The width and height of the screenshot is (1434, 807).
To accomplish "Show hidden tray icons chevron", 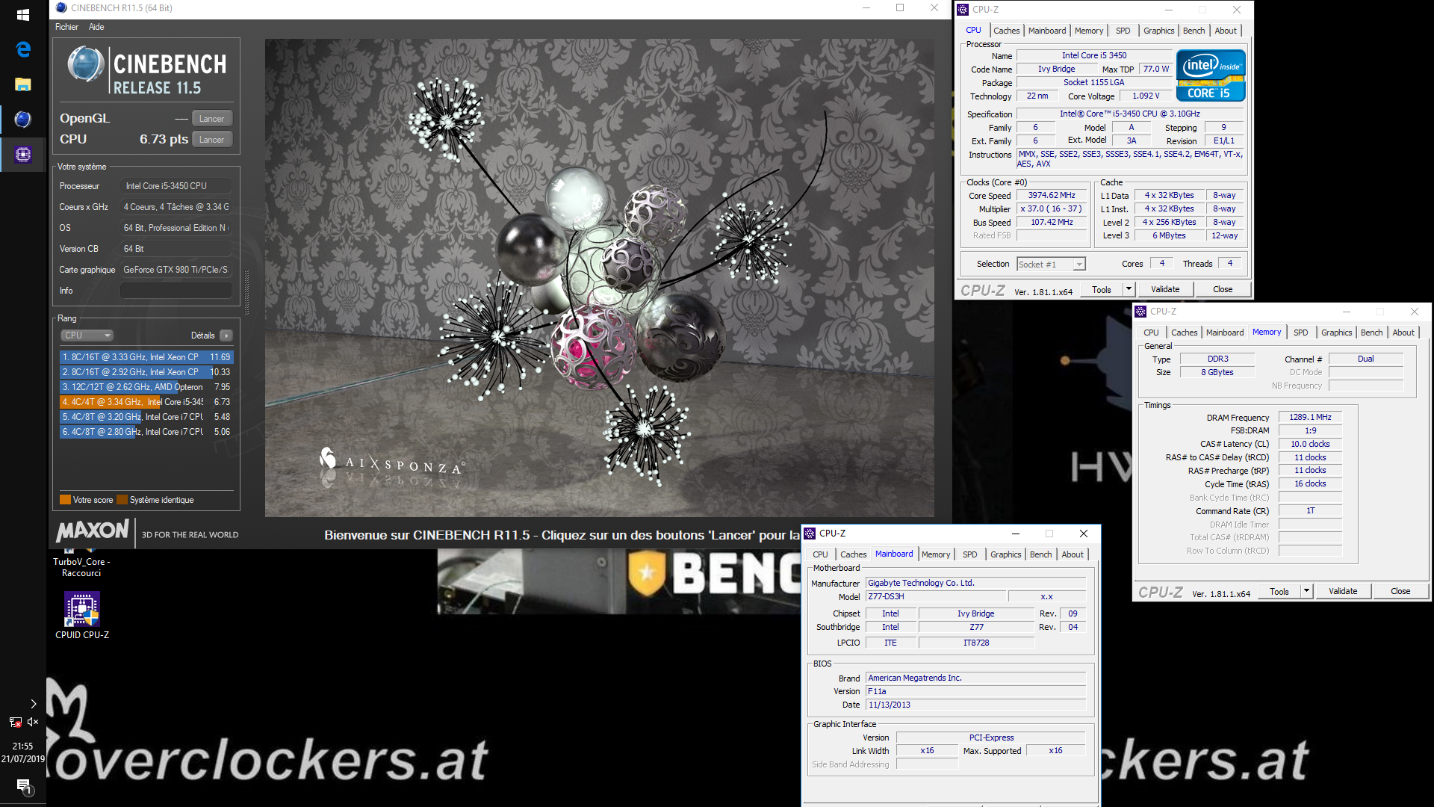I will pyautogui.click(x=33, y=704).
